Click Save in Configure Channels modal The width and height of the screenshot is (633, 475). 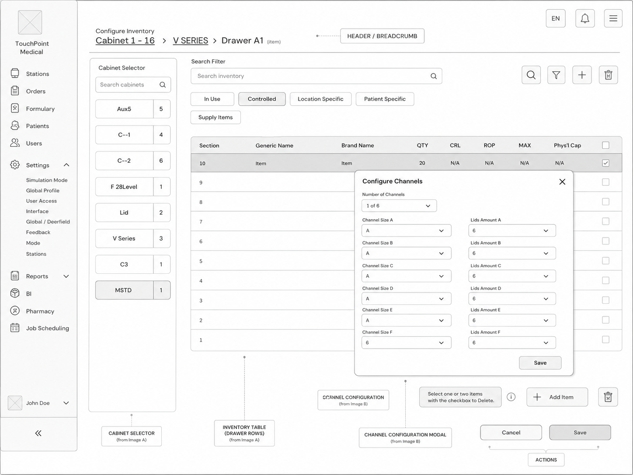[x=540, y=363]
